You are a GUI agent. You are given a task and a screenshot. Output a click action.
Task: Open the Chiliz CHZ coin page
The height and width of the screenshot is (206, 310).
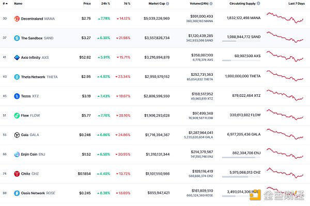point(30,174)
